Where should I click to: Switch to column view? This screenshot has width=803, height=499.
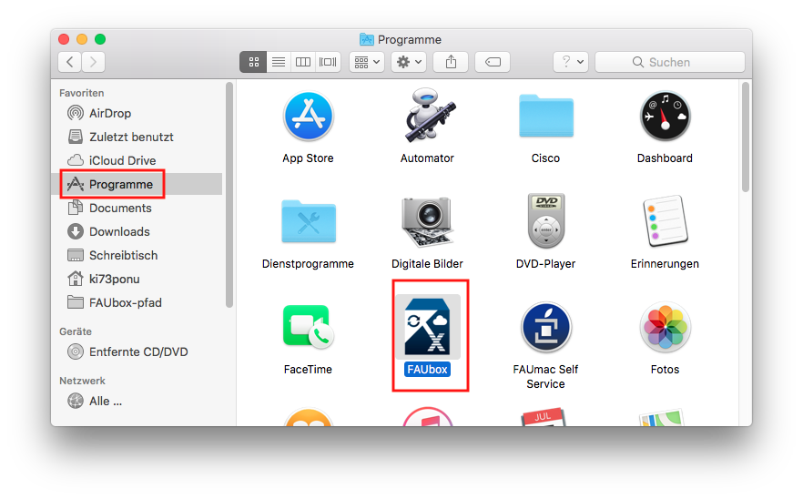click(x=303, y=62)
